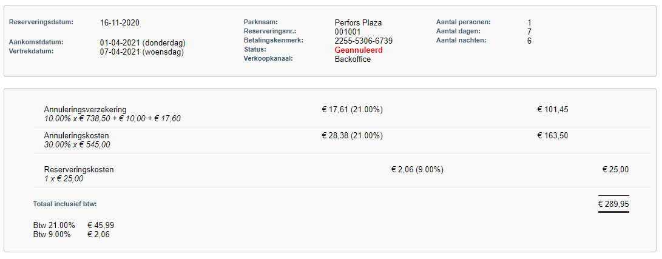Click the Annuleringskosten line title
The width and height of the screenshot is (662, 259).
pos(76,136)
